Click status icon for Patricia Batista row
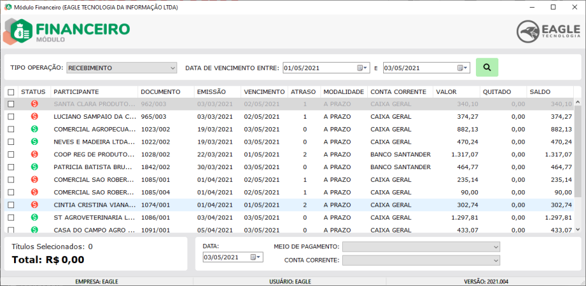The height and width of the screenshot is (286, 586). point(35,167)
